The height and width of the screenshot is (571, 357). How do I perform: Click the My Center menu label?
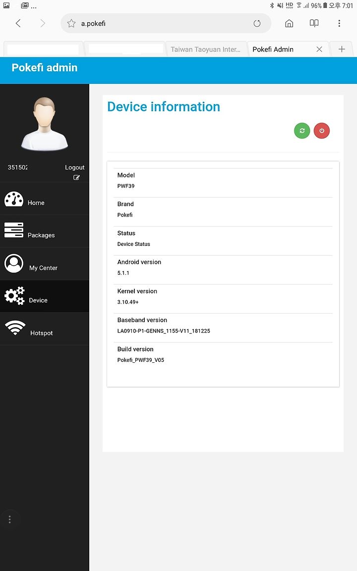(x=43, y=268)
